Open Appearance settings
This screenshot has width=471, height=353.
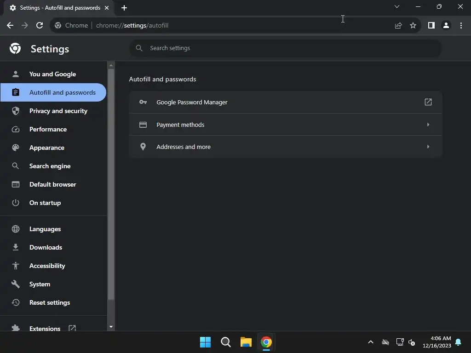(x=53, y=148)
